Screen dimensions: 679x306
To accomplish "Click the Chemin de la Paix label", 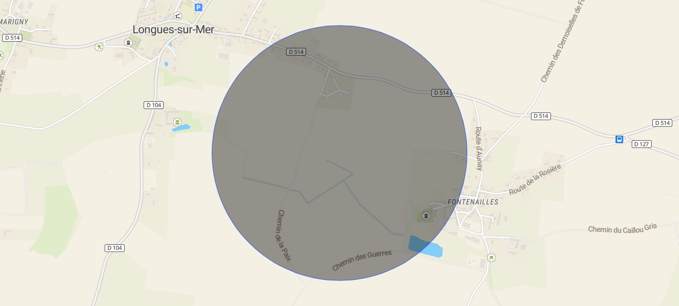I will tap(284, 235).
